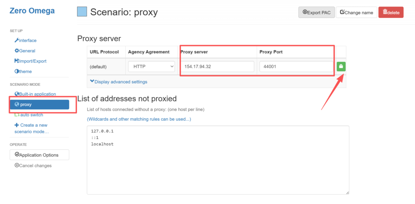Click the Change name button
This screenshot has height=204, width=415.
pos(356,13)
